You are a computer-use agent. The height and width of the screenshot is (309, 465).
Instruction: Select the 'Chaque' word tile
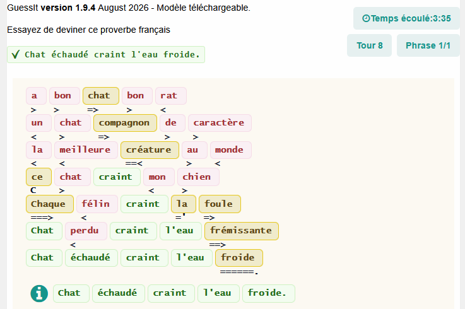tap(49, 204)
